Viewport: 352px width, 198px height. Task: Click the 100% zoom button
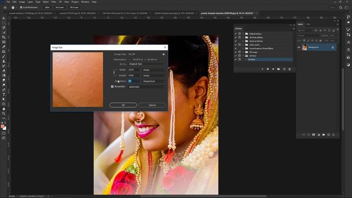point(47,7)
